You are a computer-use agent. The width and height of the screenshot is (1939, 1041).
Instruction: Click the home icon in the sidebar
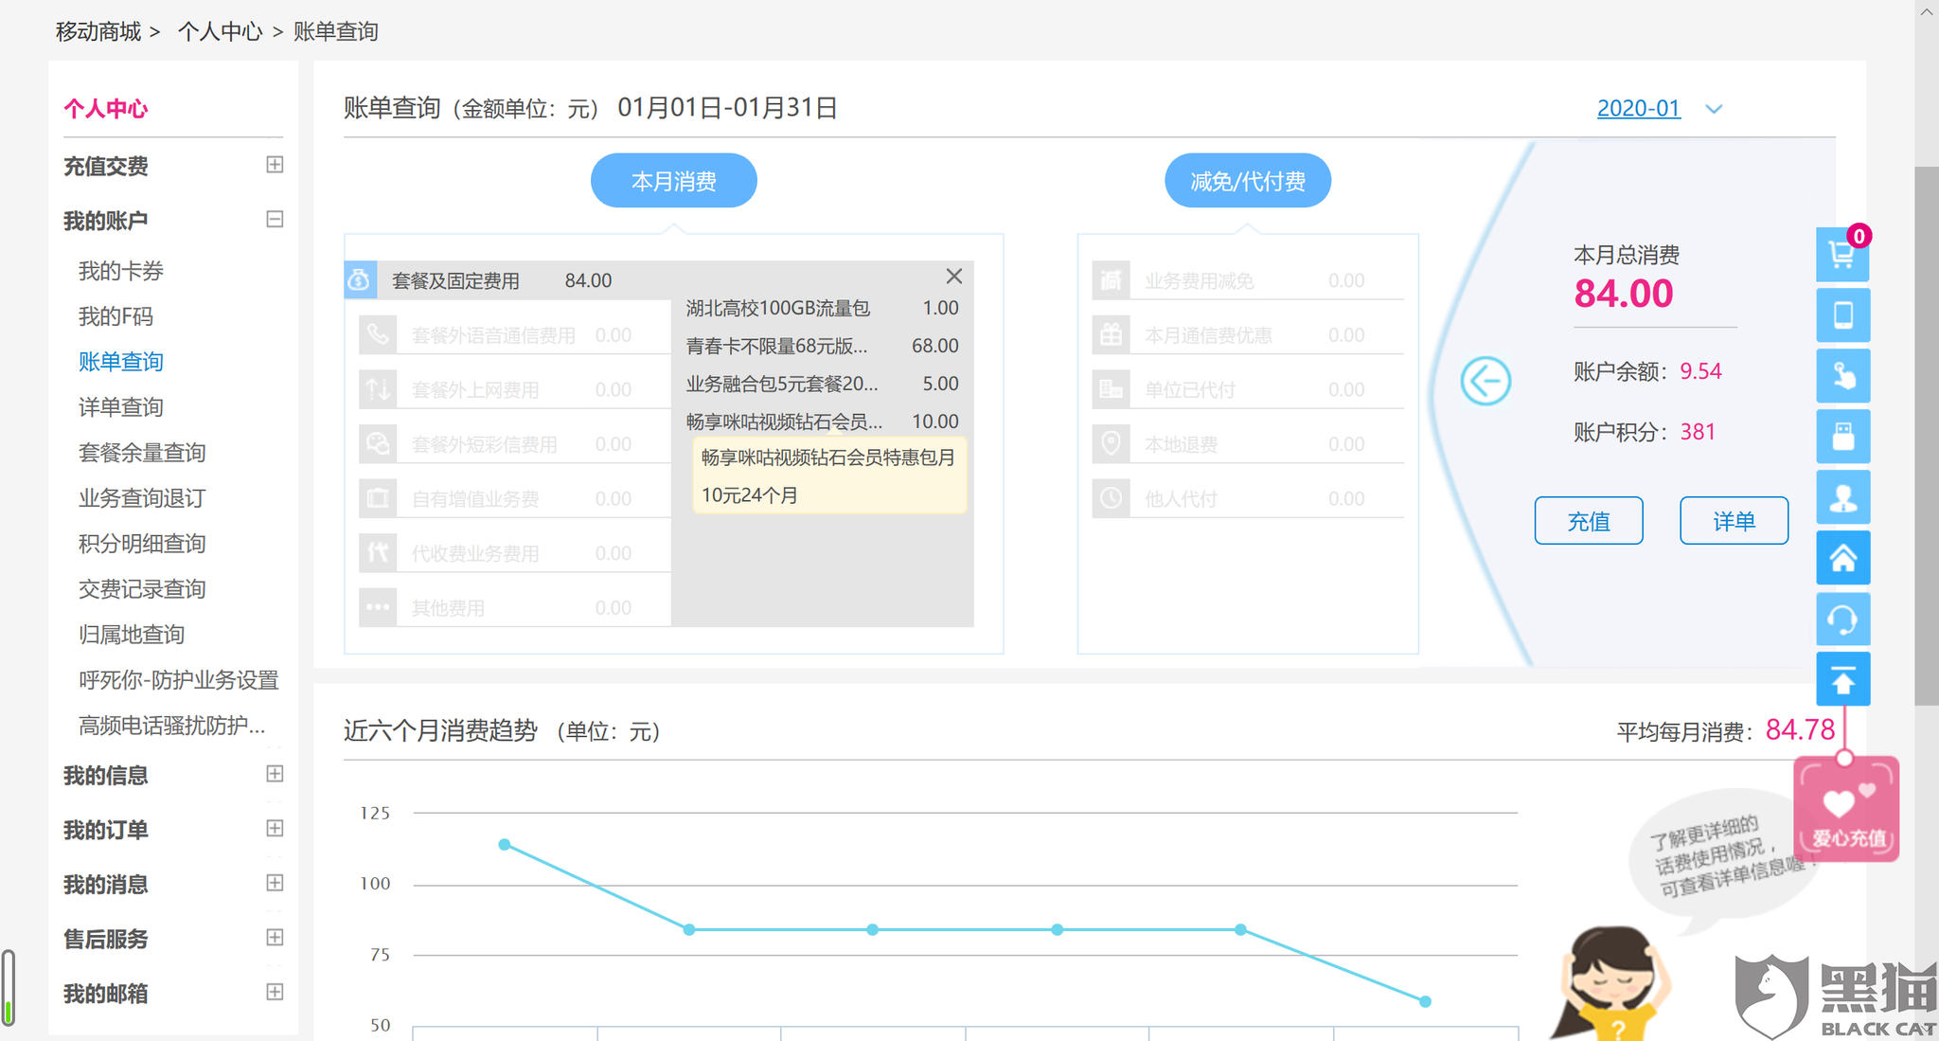[1842, 559]
